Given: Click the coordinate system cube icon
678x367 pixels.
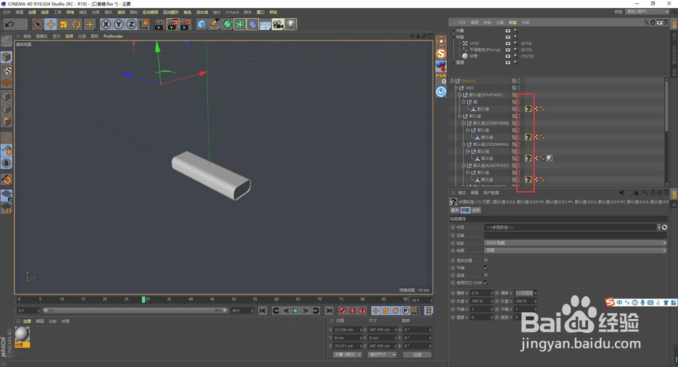Looking at the screenshot, I should click(x=144, y=24).
